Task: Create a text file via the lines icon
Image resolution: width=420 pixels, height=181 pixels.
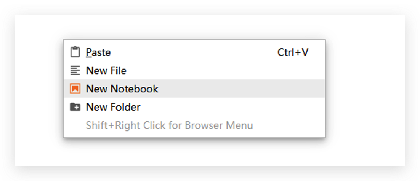Action: coord(75,71)
